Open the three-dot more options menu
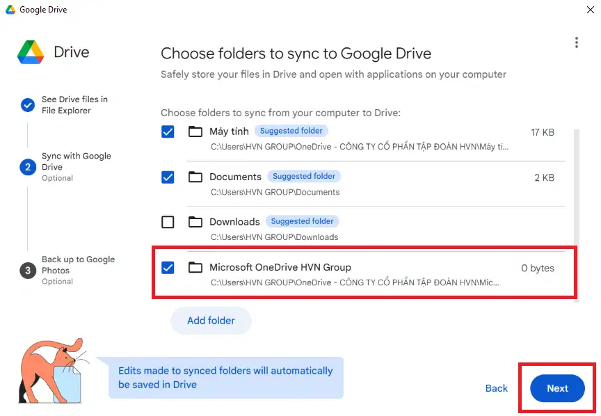Viewport: 601px width, 416px height. click(576, 43)
